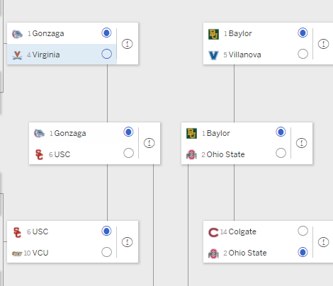Open info icon for Baylor vs Ohio State matchup

(301, 143)
